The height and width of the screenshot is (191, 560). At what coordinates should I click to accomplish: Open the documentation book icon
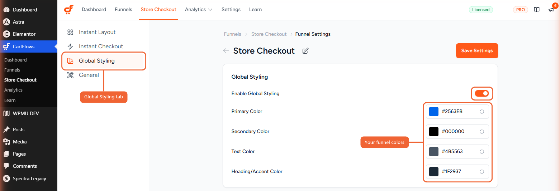[x=537, y=10]
